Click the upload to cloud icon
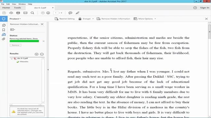The image size is (211, 118). 11,13
